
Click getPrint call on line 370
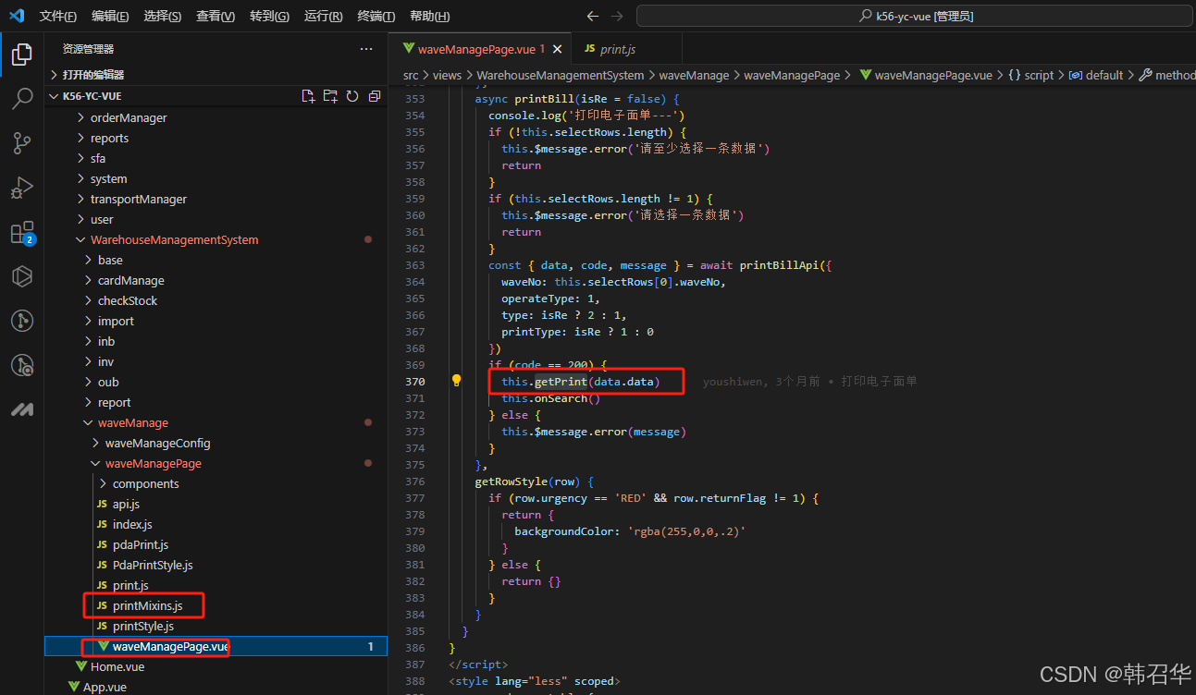(x=561, y=381)
